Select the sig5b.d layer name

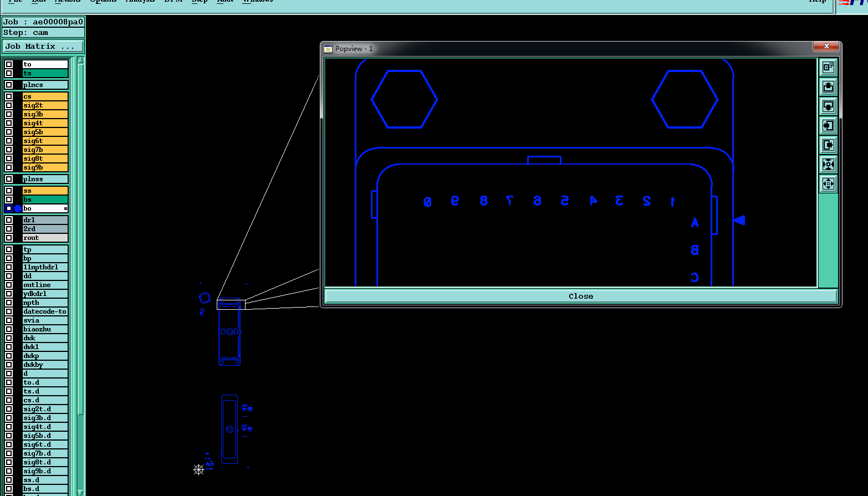click(45, 436)
